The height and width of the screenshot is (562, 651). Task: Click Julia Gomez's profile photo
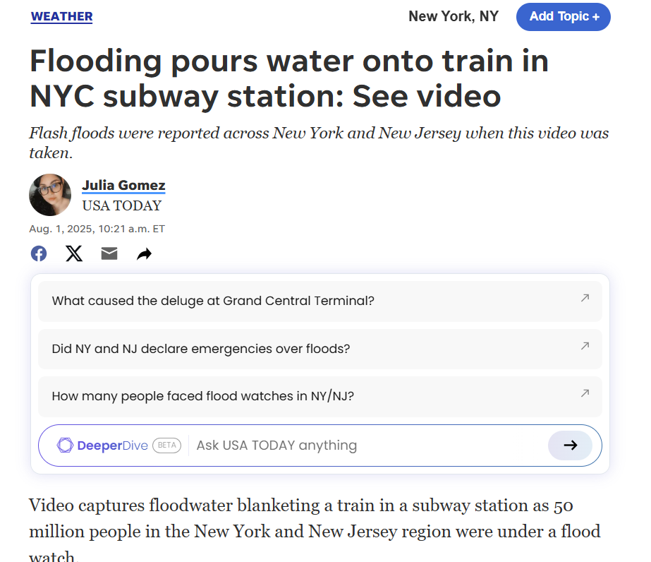(x=50, y=195)
